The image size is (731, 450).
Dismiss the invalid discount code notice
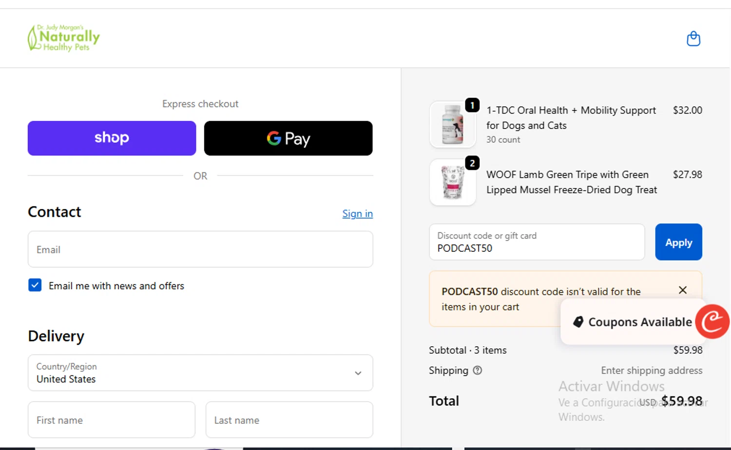click(683, 290)
